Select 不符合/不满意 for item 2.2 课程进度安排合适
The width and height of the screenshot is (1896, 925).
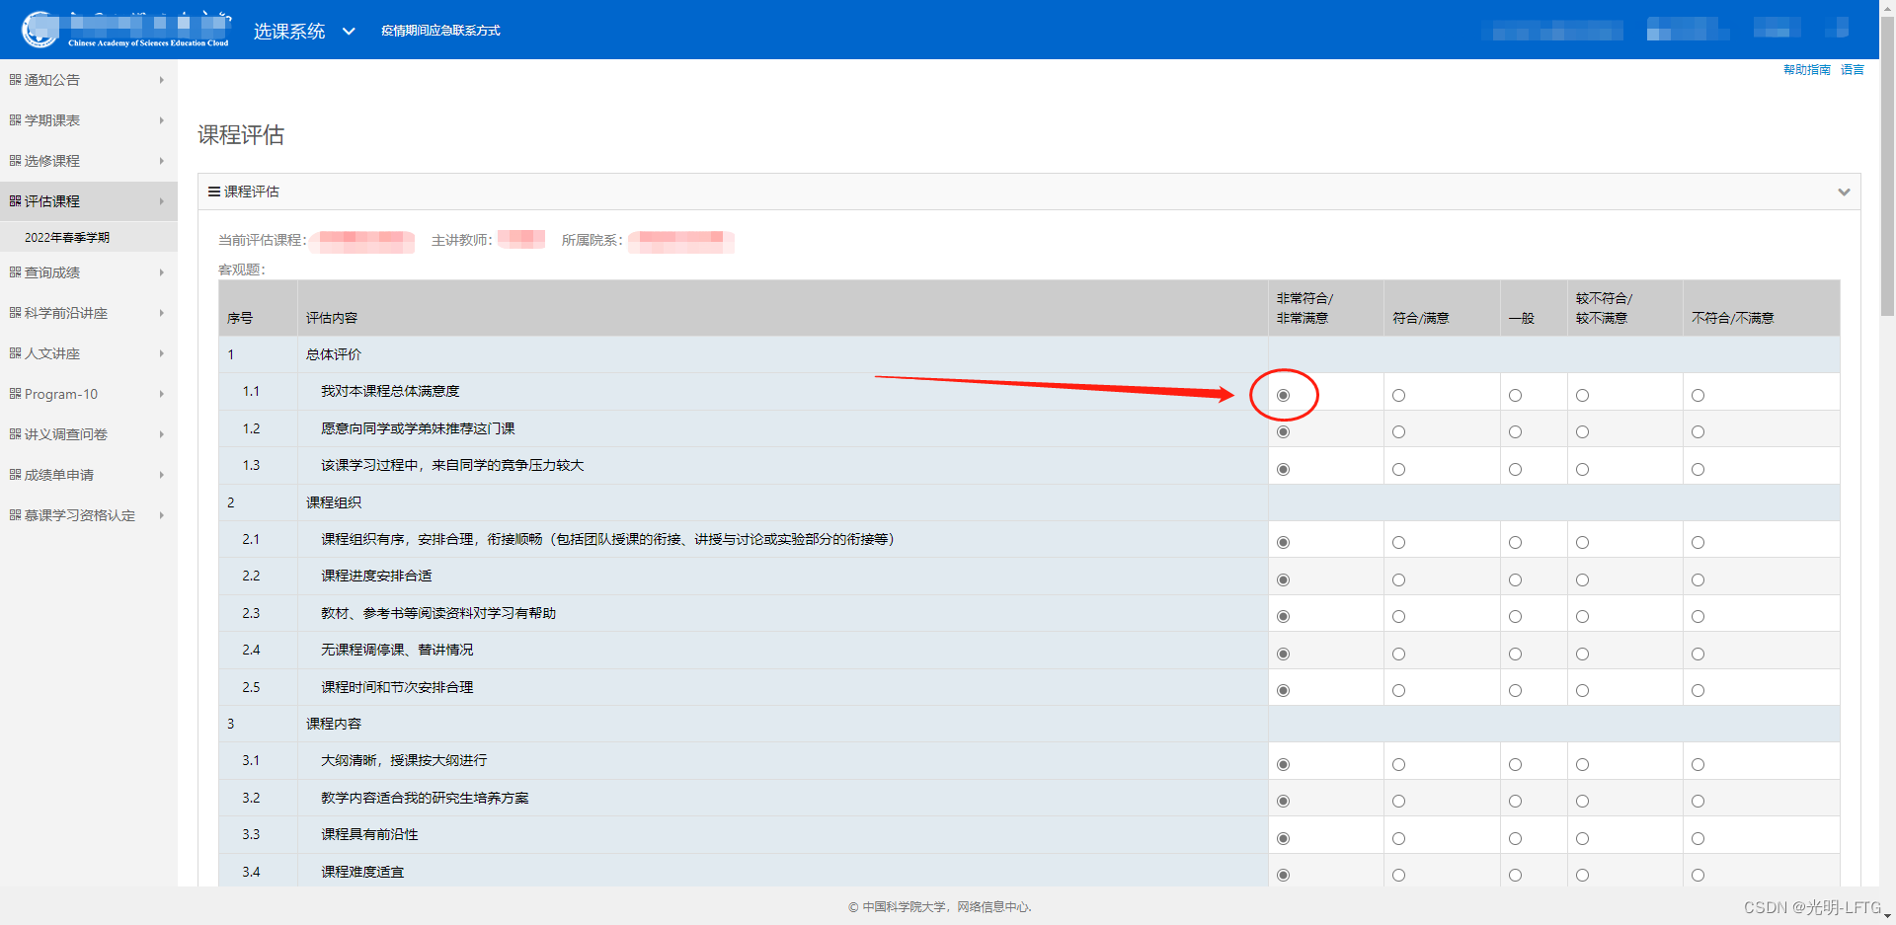(1698, 579)
